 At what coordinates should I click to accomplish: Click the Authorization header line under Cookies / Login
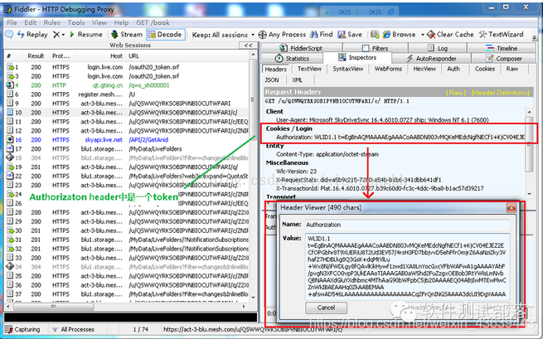(x=400, y=137)
